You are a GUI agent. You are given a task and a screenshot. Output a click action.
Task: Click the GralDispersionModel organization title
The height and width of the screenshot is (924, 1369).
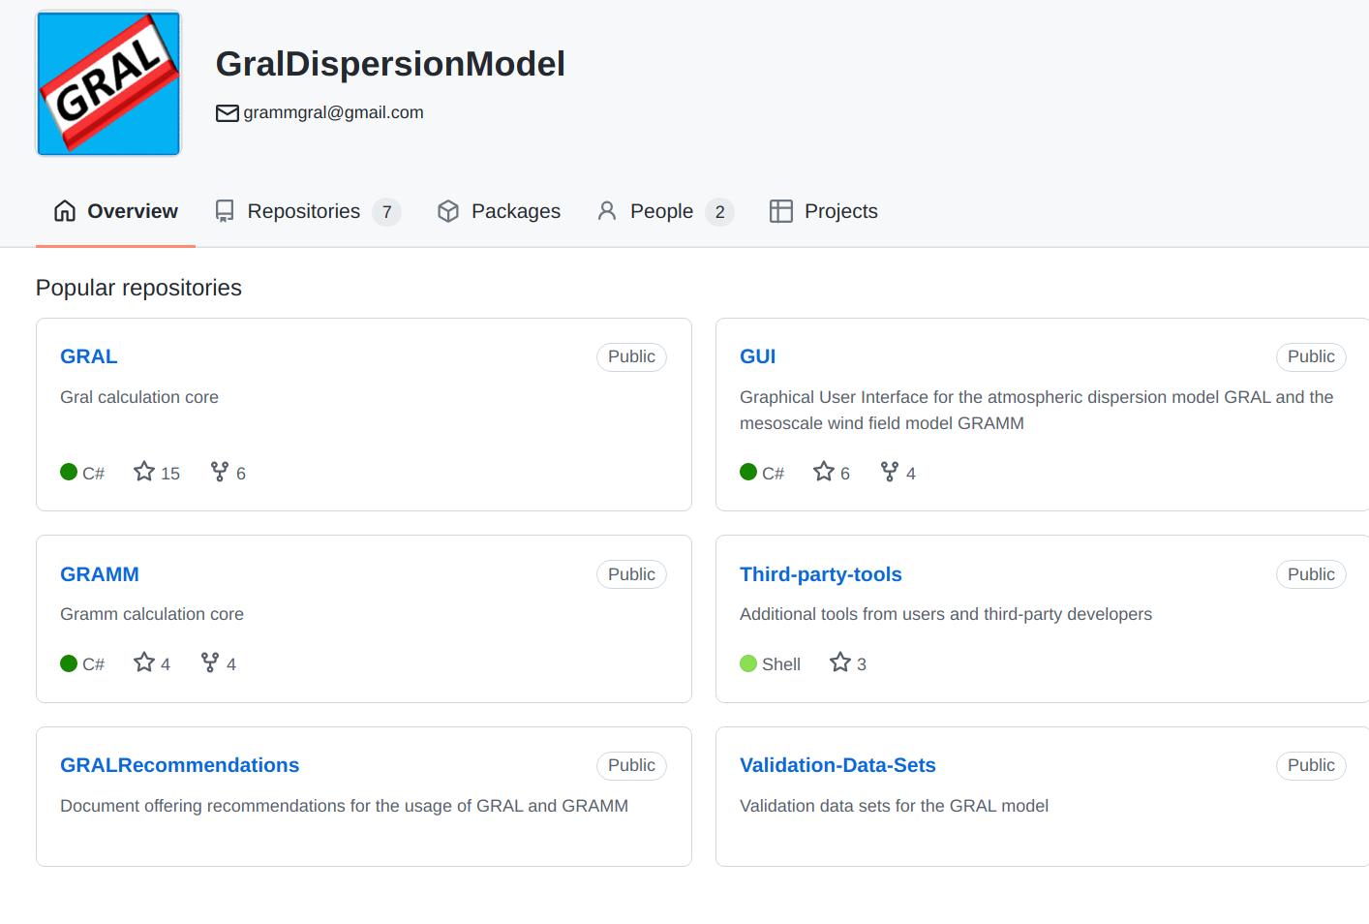click(x=390, y=64)
